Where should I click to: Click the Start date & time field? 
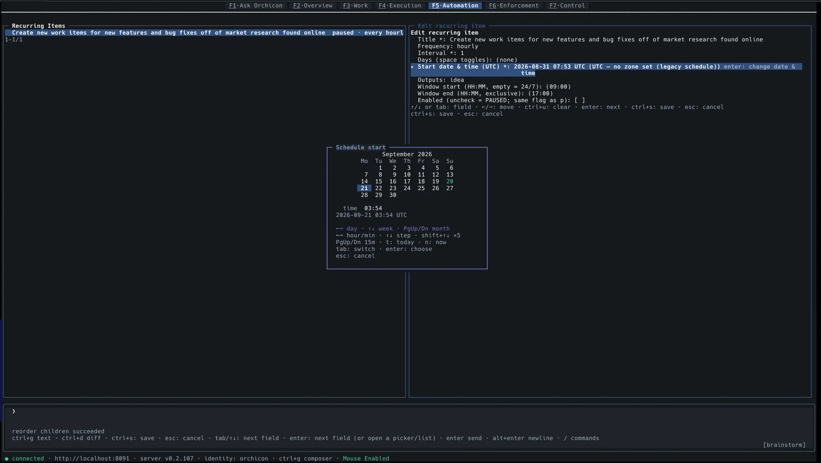[606, 70]
